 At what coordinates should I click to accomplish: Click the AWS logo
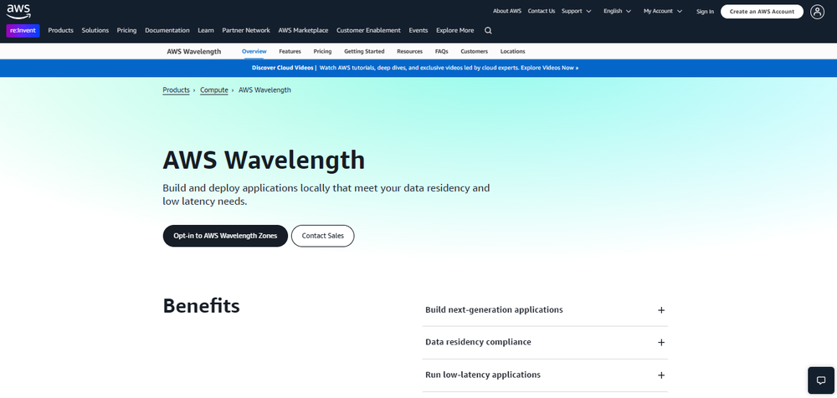[x=18, y=11]
